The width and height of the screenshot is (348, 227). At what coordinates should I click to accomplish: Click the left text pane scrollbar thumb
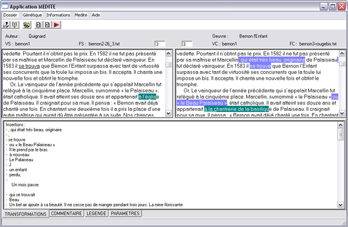(169, 65)
